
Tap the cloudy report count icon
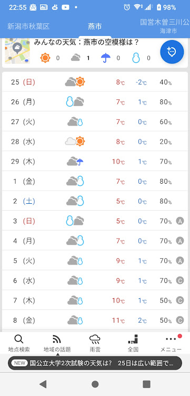(75, 58)
